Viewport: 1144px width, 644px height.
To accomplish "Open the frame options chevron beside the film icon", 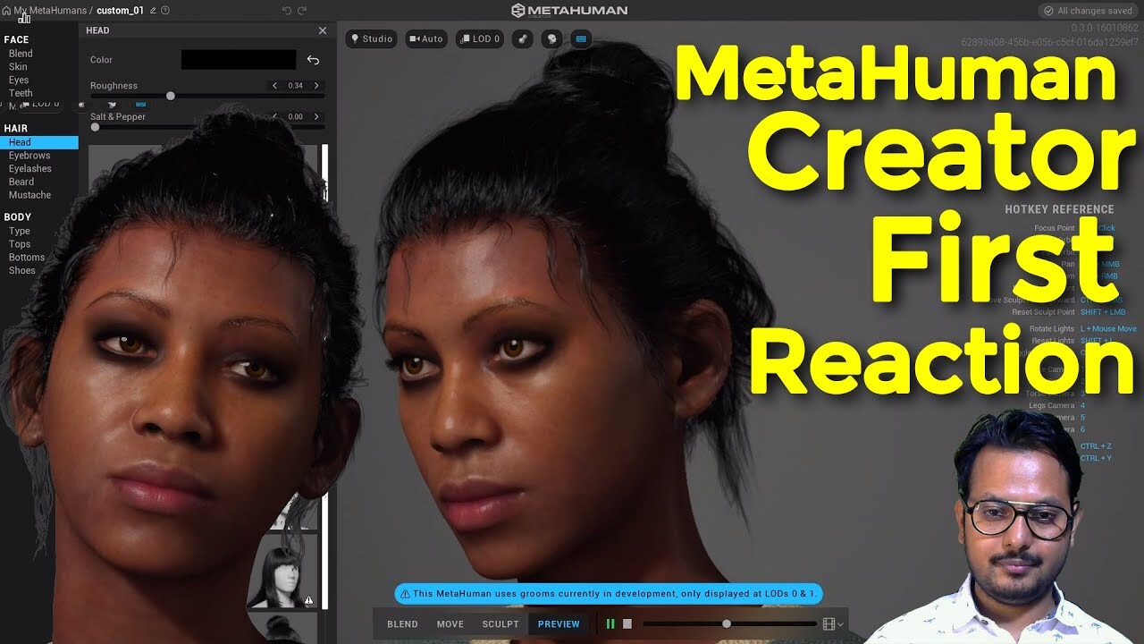I will pyautogui.click(x=841, y=624).
